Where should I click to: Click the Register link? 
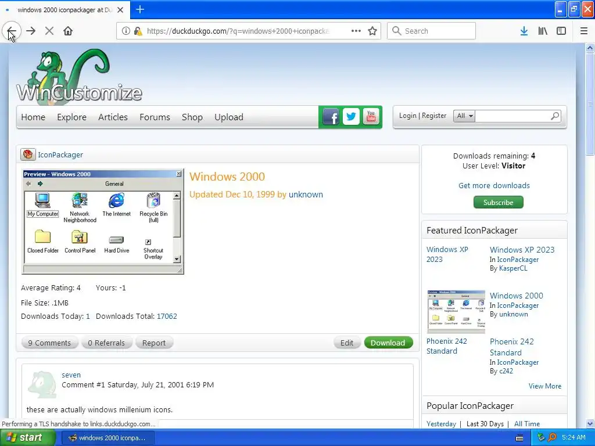(434, 116)
